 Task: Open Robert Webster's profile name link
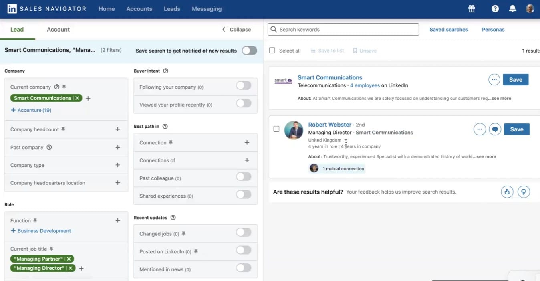pyautogui.click(x=330, y=125)
